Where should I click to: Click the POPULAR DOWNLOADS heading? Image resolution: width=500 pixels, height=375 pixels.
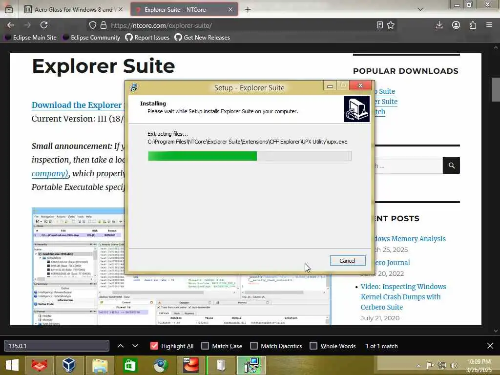click(x=406, y=71)
